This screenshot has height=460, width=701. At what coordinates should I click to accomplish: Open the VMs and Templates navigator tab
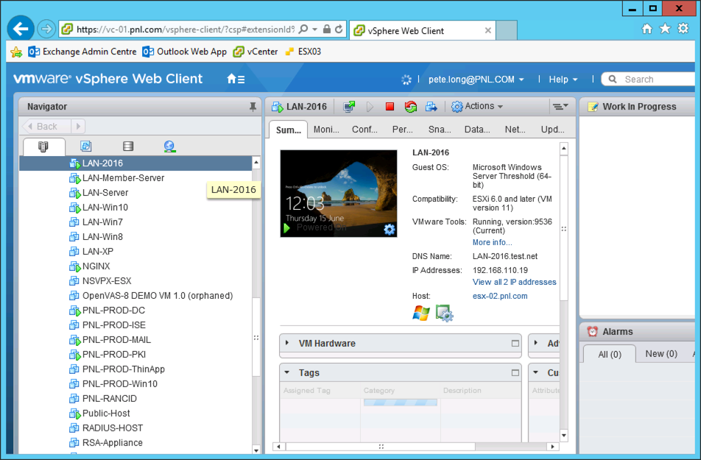click(x=86, y=146)
